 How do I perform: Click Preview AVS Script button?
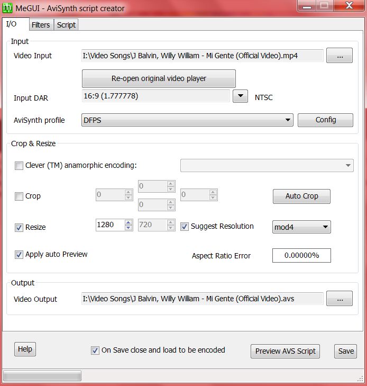(x=285, y=351)
